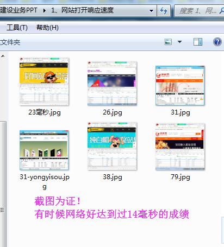
Task: Expand the view options dropdown arrow
Action: click(x=179, y=42)
